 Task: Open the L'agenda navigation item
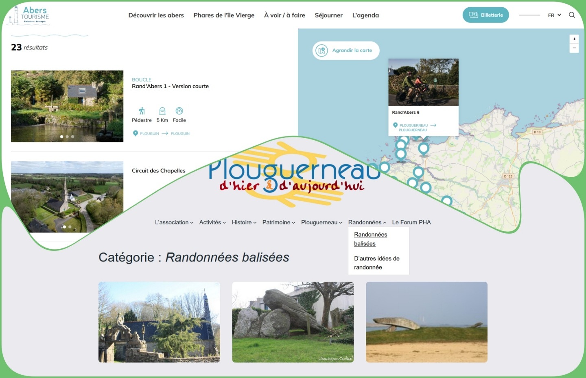click(x=365, y=15)
